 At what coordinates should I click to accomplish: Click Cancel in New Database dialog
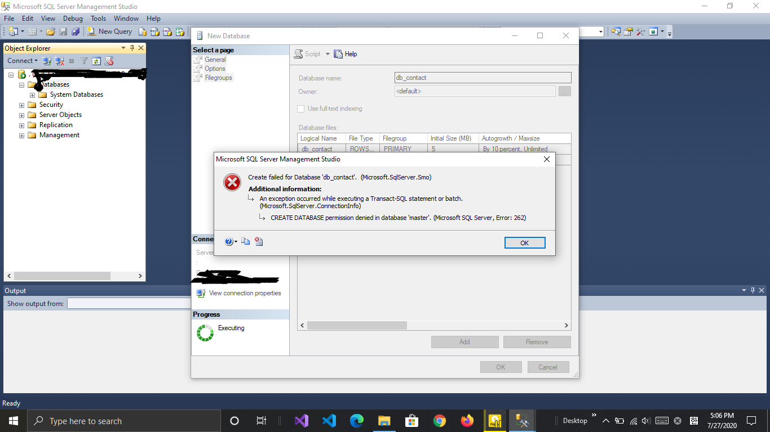[548, 367]
